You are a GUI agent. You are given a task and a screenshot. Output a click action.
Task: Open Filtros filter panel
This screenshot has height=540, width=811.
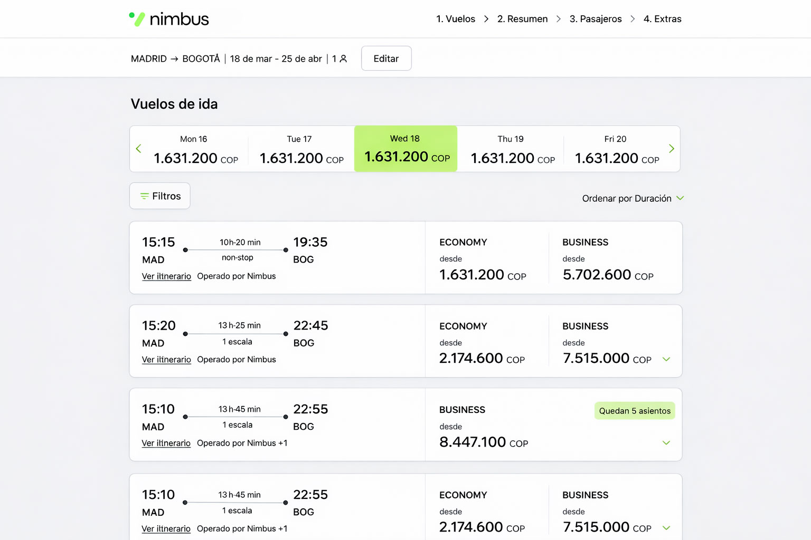(x=160, y=196)
